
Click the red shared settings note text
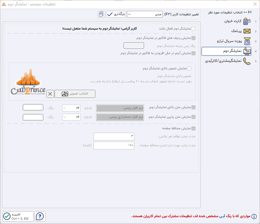[191, 216]
